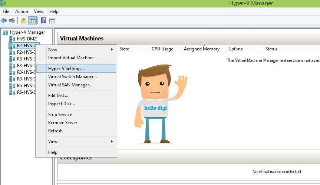Click the blue Help question mark icon
The height and width of the screenshot is (185, 320).
click(x=43, y=20)
